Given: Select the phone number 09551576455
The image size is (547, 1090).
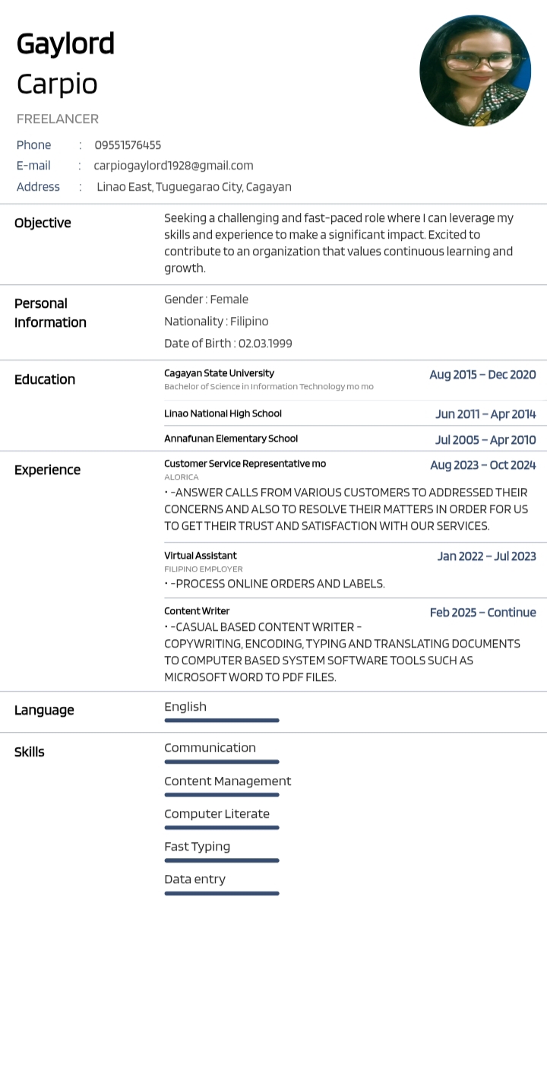Looking at the screenshot, I should [128, 145].
